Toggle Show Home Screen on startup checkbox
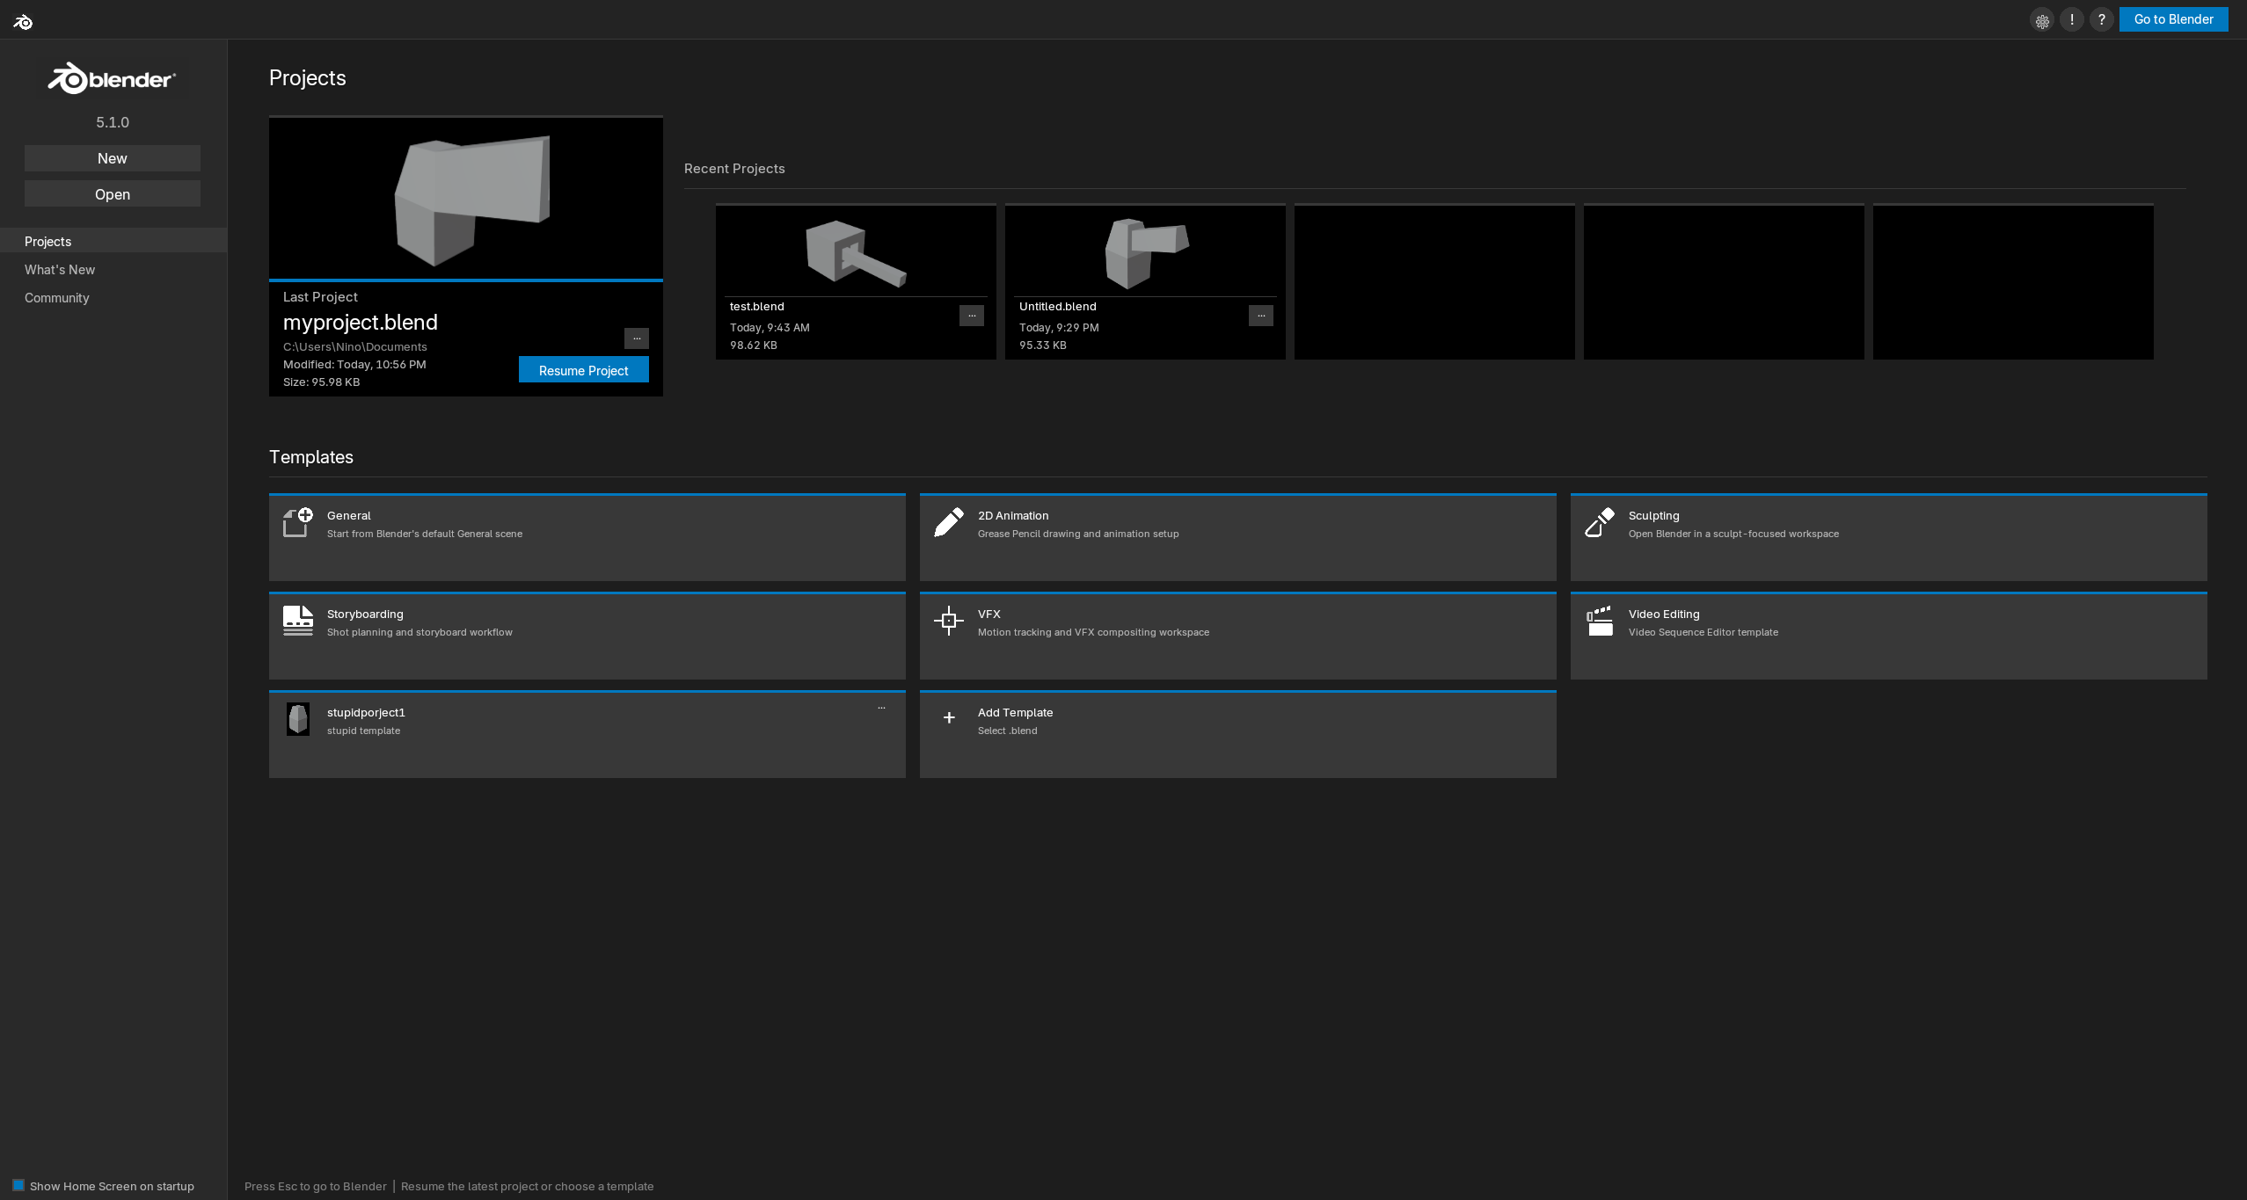 18,1185
